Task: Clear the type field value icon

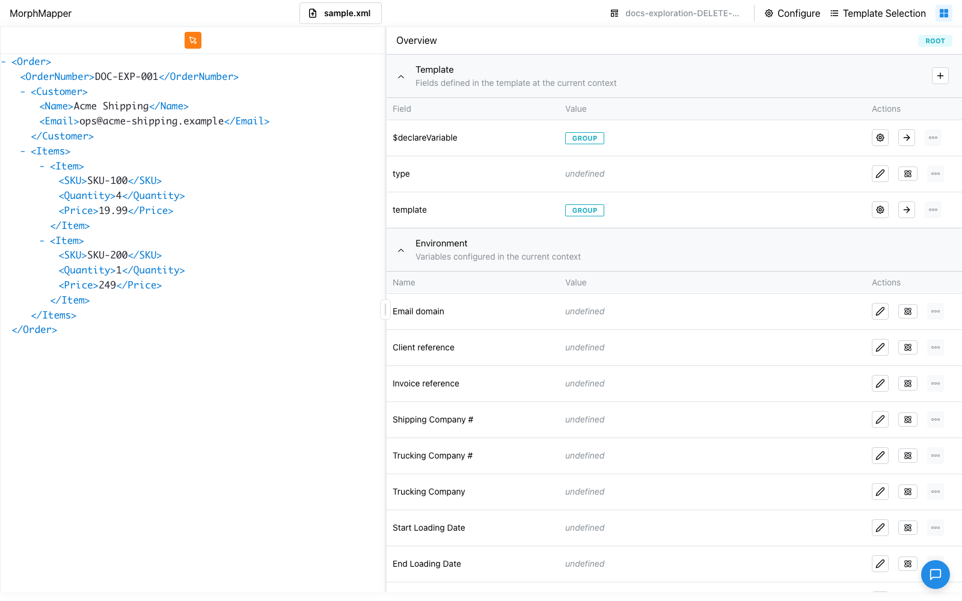Action: pyautogui.click(x=908, y=174)
